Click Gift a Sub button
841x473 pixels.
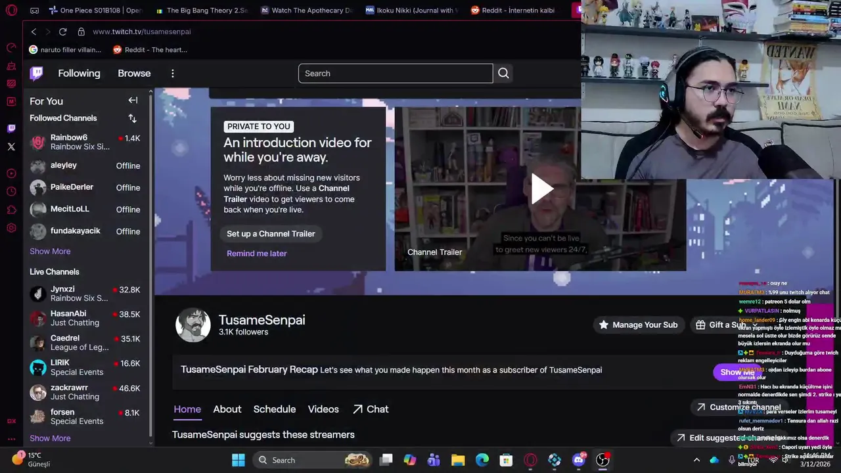coord(721,325)
